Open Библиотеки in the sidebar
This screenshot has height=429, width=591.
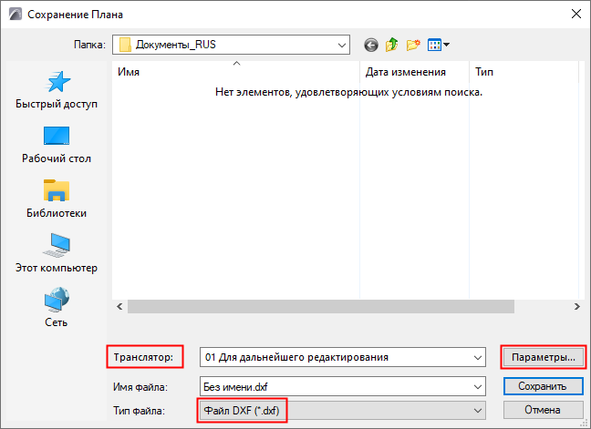point(57,199)
